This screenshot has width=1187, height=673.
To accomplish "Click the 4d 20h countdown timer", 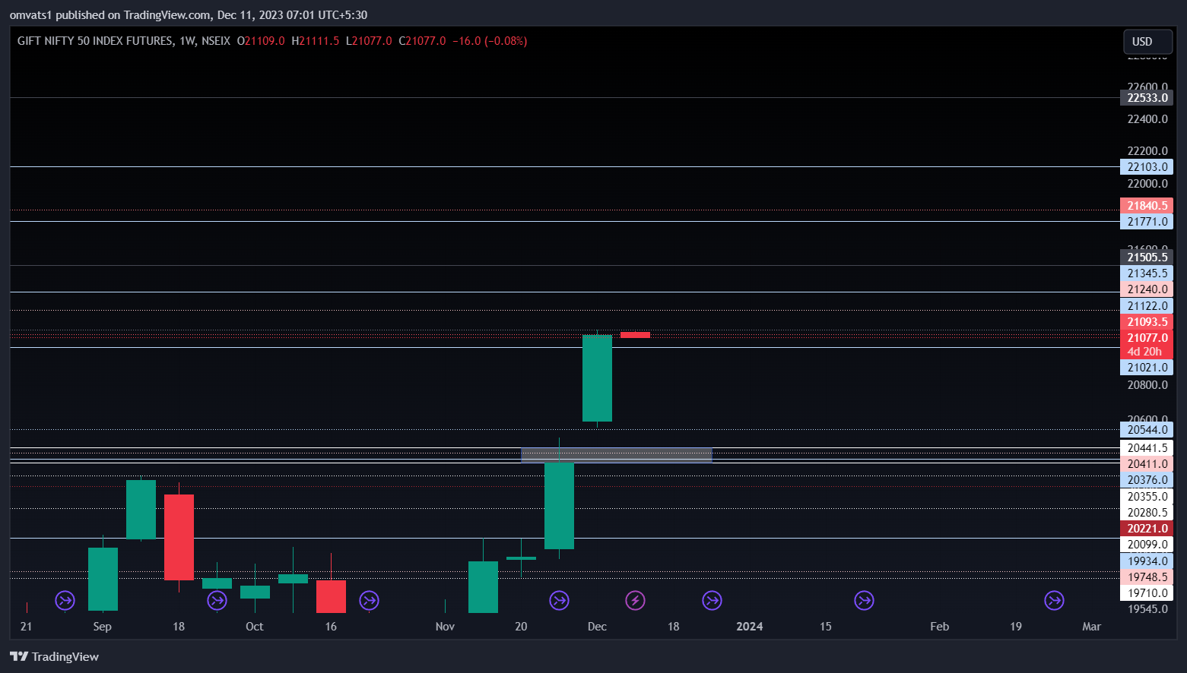I will (1144, 352).
